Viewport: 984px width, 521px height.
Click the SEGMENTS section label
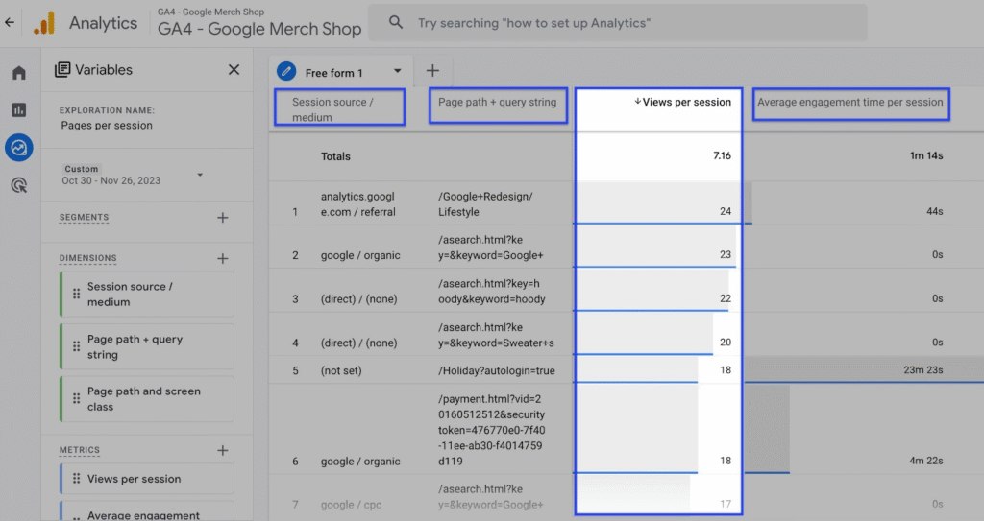tap(85, 217)
